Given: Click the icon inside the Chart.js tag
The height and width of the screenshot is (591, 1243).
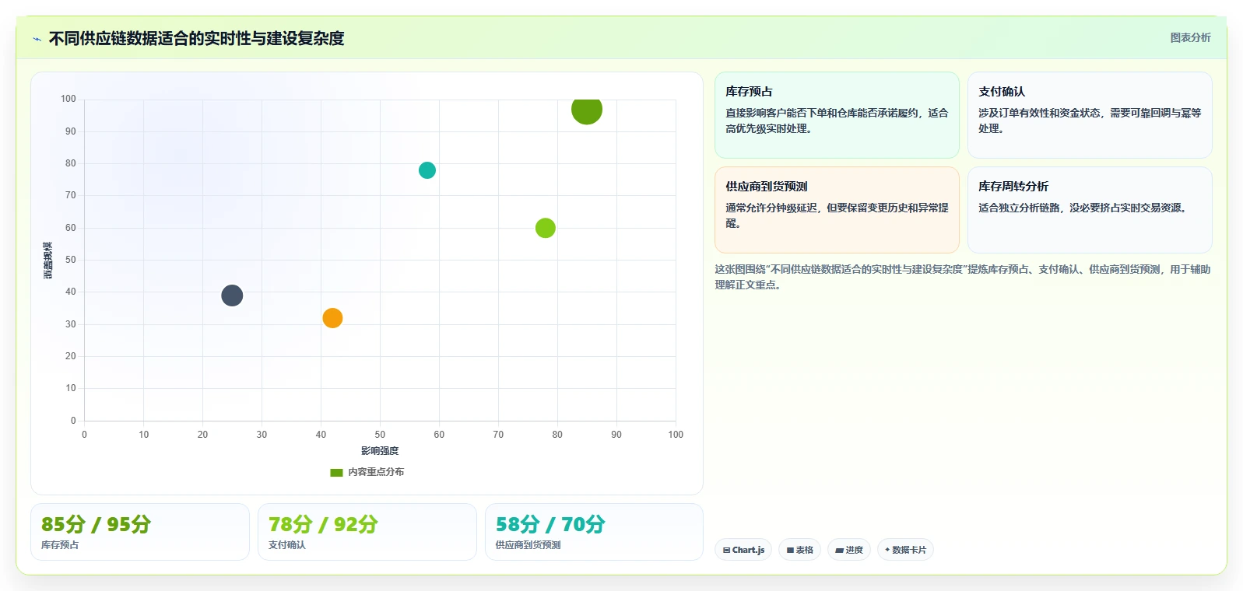Looking at the screenshot, I should 726,550.
